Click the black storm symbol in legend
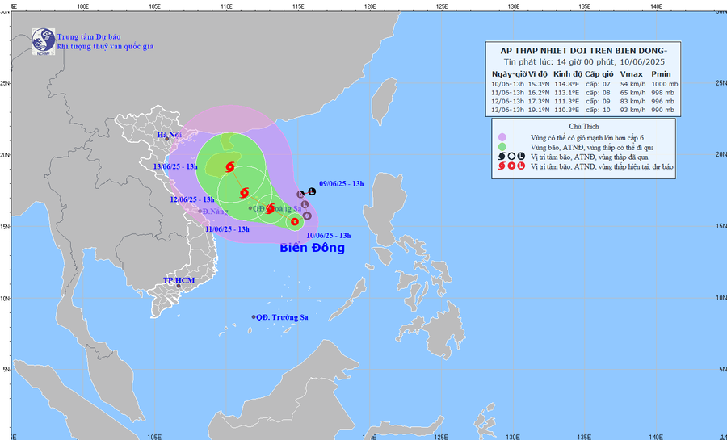The height and width of the screenshot is (440, 727). click(502, 156)
